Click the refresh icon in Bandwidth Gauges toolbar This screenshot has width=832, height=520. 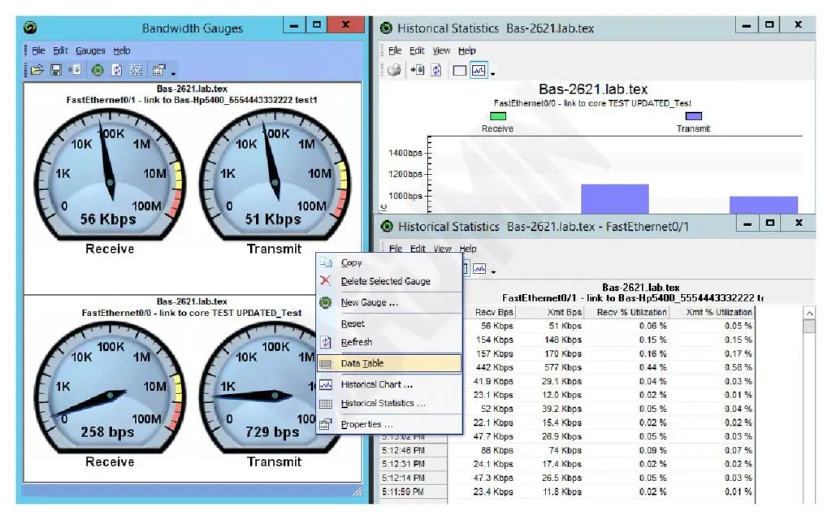pos(117,70)
